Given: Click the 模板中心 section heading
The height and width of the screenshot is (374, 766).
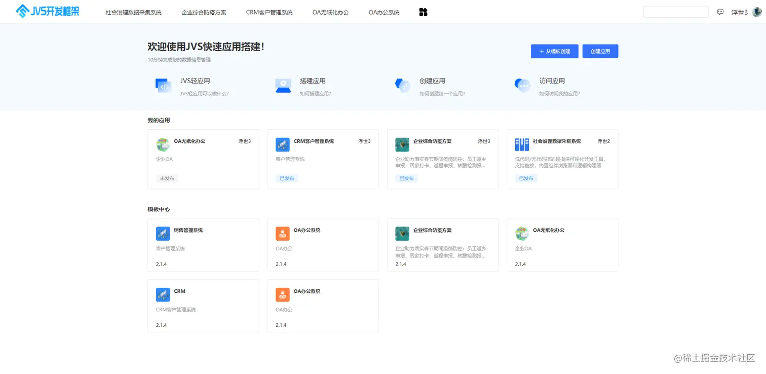Looking at the screenshot, I should coord(159,209).
